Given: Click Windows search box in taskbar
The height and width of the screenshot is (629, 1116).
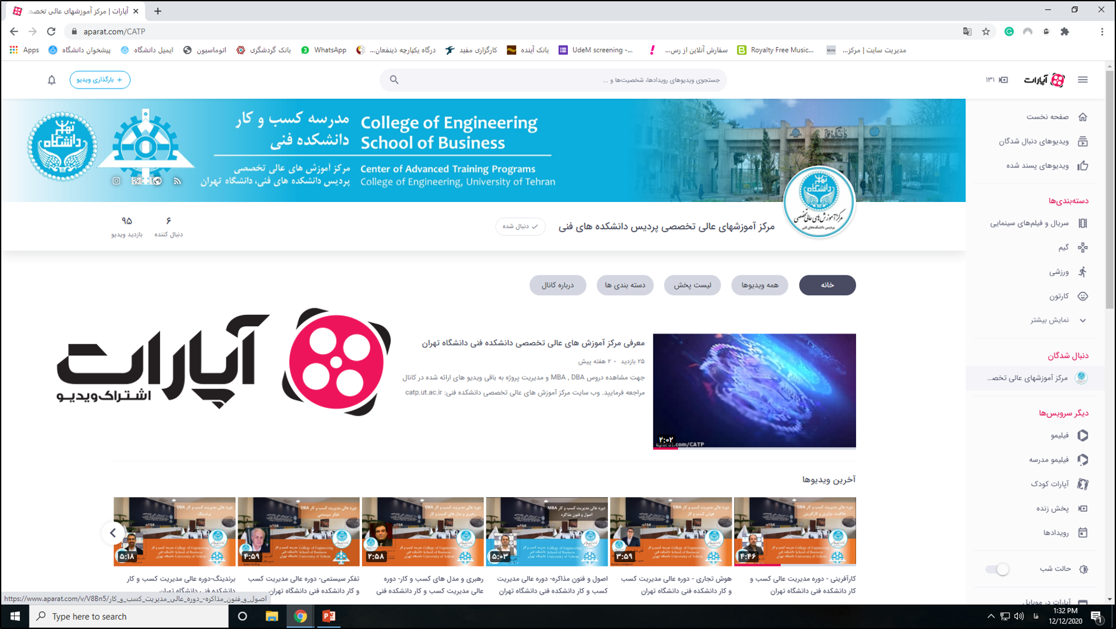Looking at the screenshot, I should click(x=129, y=616).
